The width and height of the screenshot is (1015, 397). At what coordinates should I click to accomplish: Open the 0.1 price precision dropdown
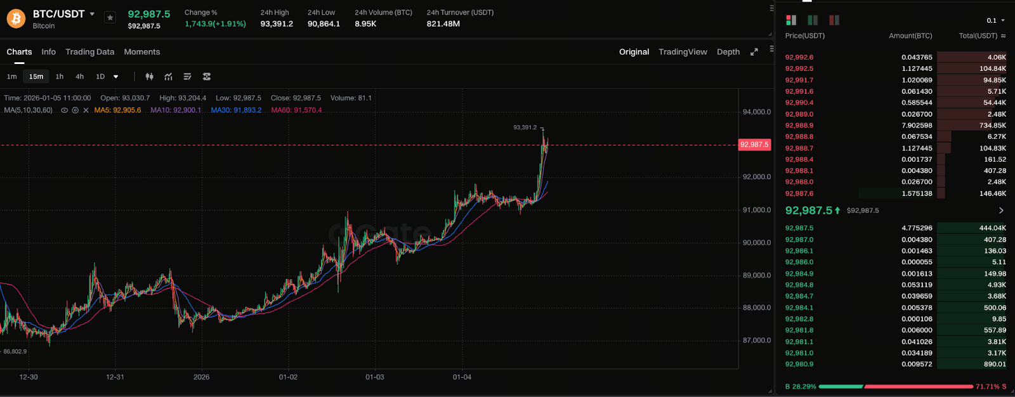[x=996, y=21]
